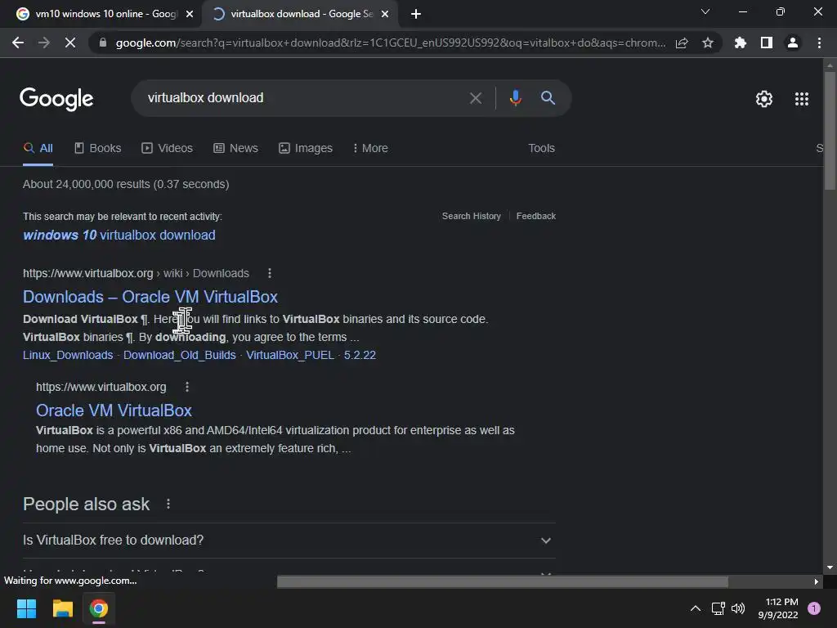
Task: Click the scrollbar down arrow
Action: 830,567
